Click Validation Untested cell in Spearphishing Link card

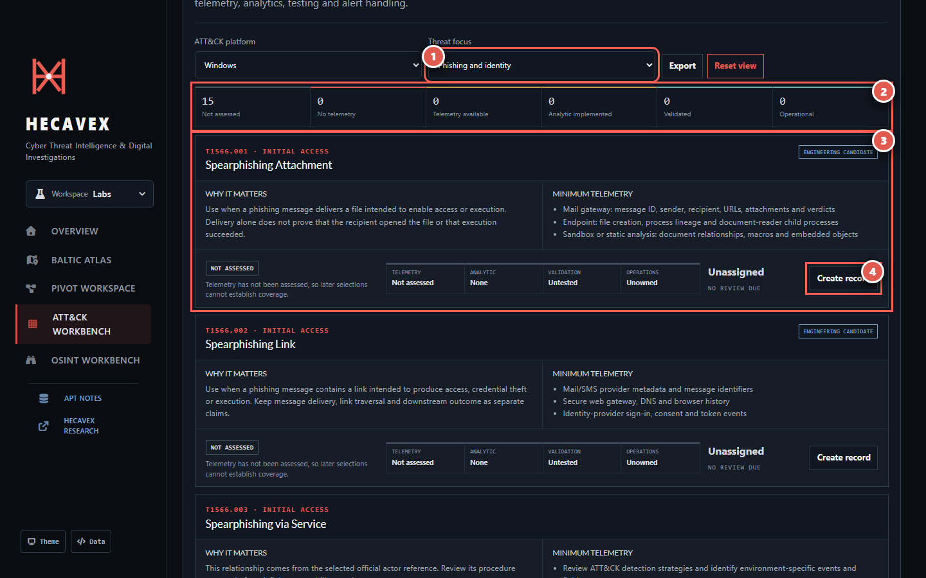(x=582, y=457)
